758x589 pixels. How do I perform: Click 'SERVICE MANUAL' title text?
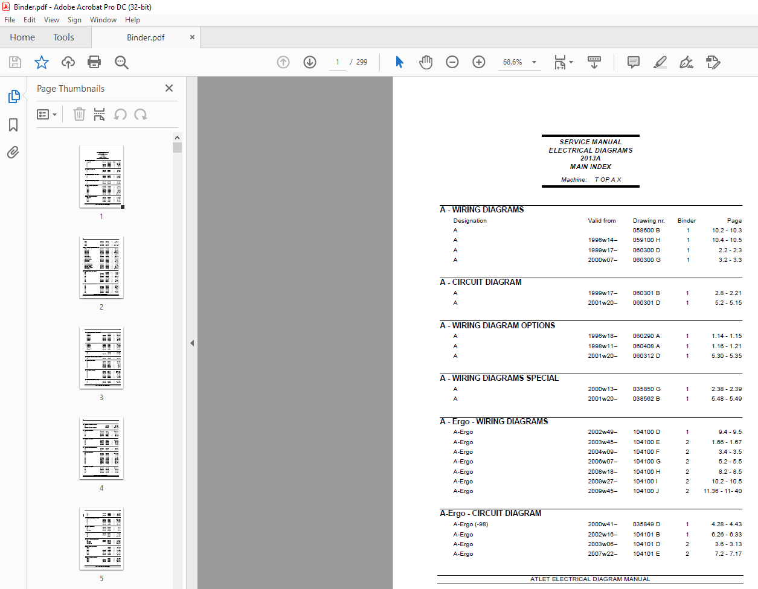[x=590, y=142]
